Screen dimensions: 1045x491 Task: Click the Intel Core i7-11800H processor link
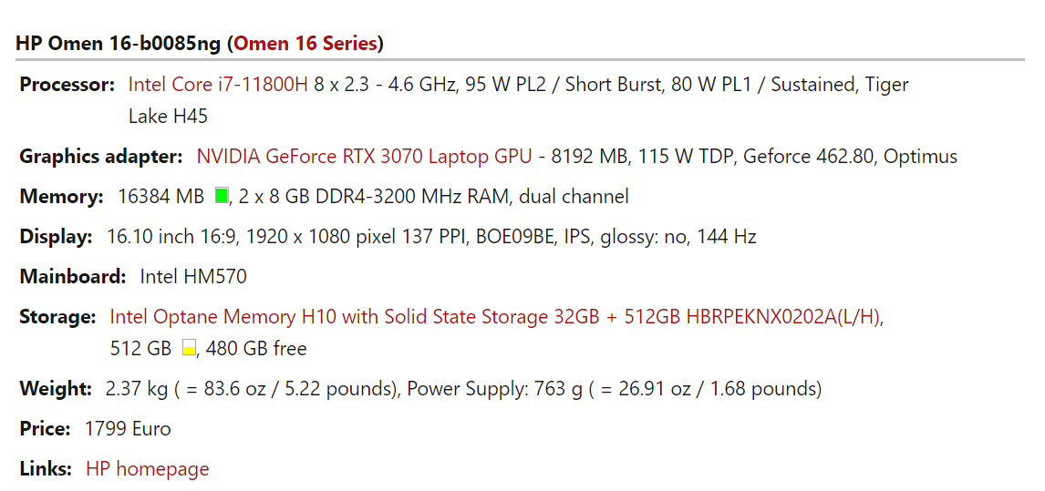(218, 85)
